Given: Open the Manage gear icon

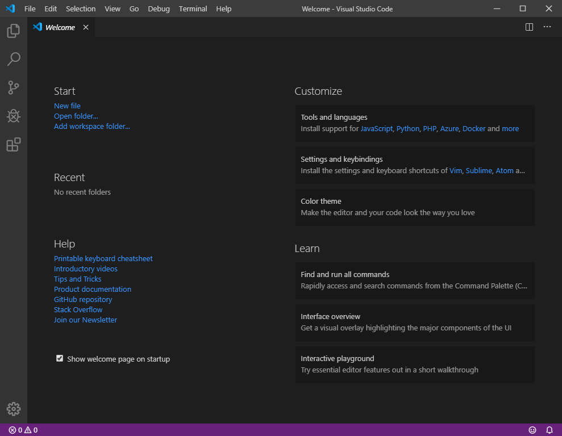Looking at the screenshot, I should [x=13, y=409].
